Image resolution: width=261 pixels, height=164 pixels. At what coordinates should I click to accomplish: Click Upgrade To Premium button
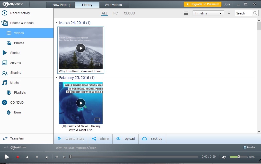pos(202,4)
